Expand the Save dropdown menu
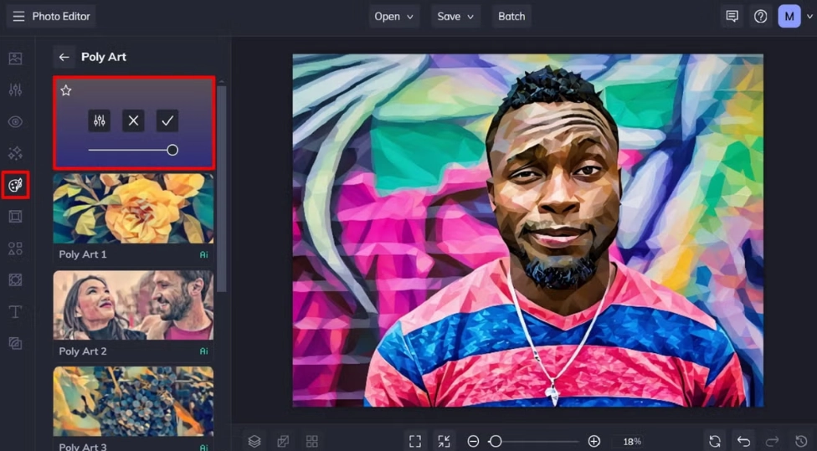The image size is (817, 451). [455, 16]
